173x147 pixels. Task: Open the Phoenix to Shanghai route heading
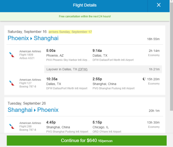click(33, 38)
